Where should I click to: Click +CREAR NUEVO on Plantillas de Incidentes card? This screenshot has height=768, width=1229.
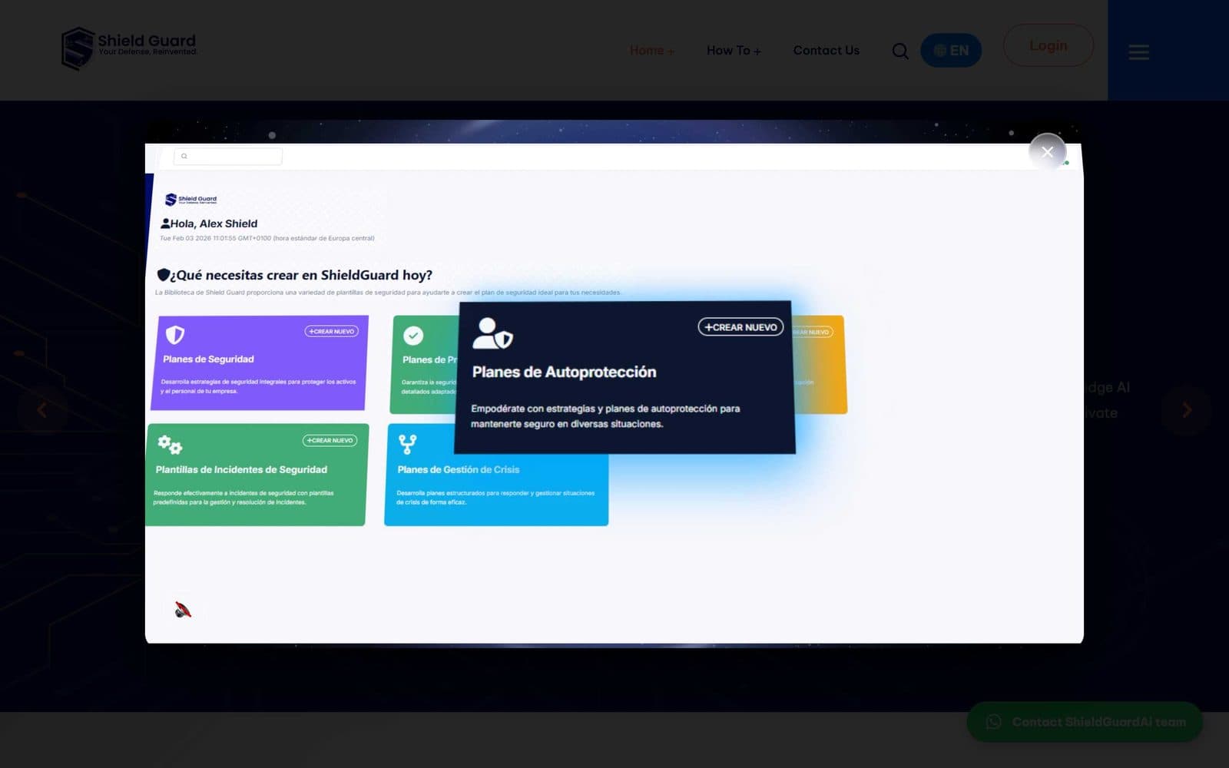point(330,441)
